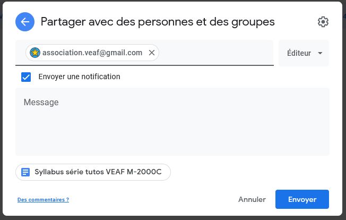Click the Message placeholder text

(x=41, y=102)
